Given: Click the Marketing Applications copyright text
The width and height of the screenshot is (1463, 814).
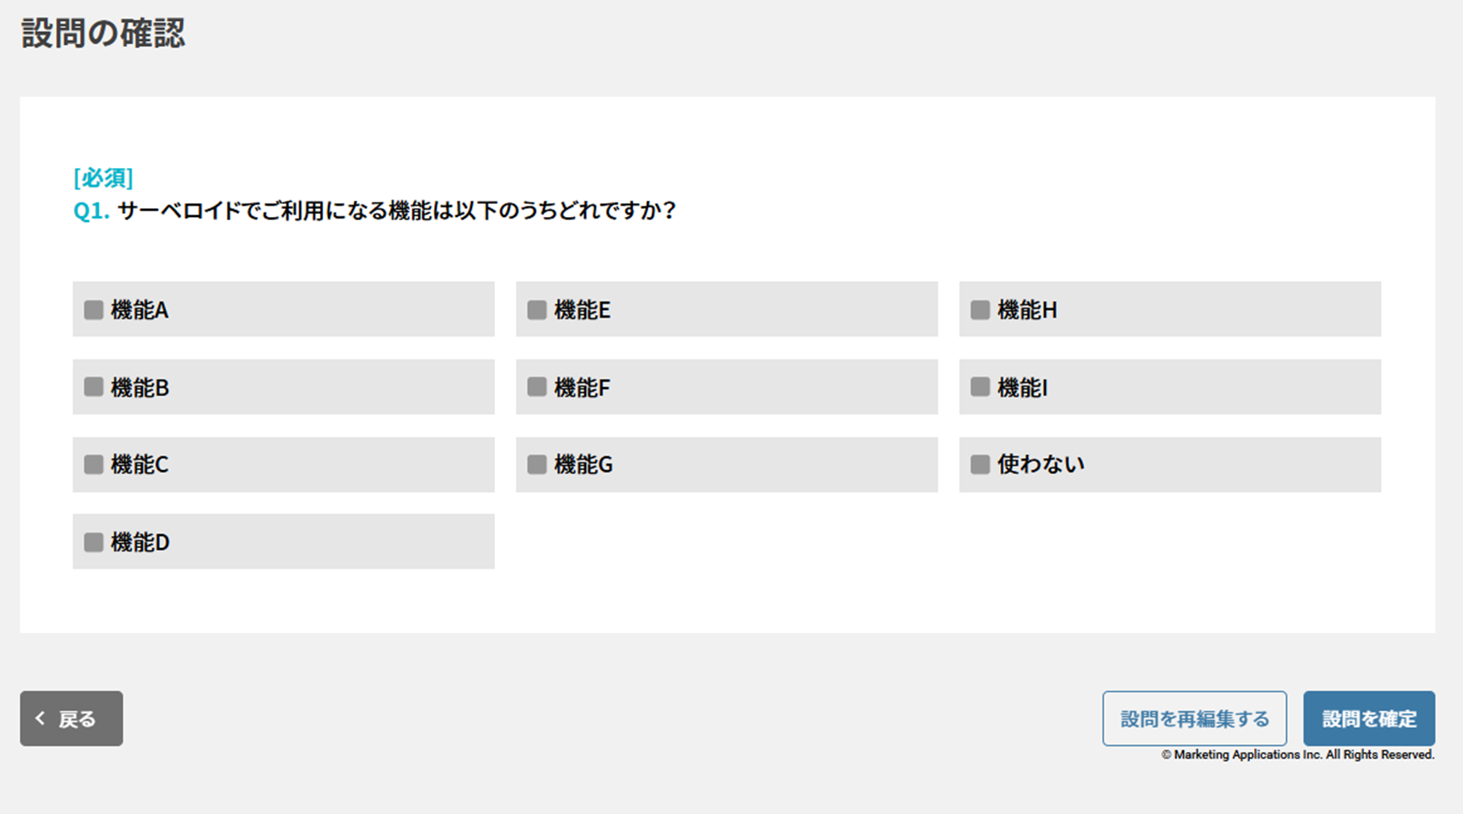Looking at the screenshot, I should (x=1297, y=755).
